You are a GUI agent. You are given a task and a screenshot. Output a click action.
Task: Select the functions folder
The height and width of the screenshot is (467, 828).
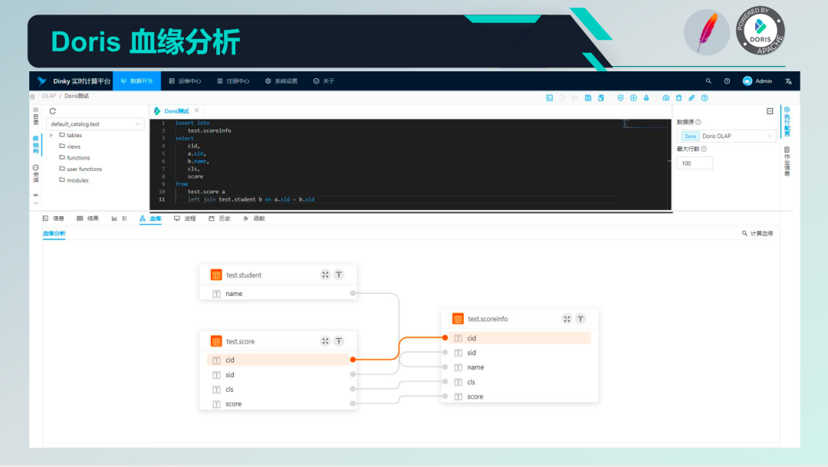click(74, 157)
